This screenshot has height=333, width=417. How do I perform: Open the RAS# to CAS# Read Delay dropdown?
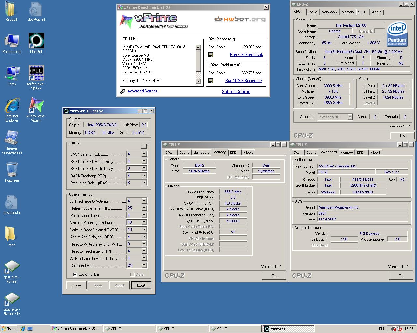(144, 161)
